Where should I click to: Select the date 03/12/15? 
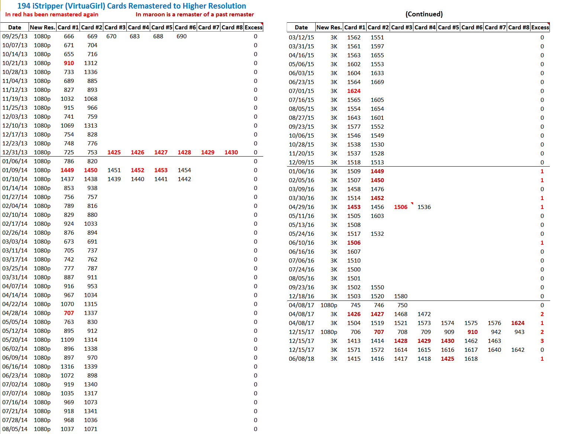click(302, 38)
